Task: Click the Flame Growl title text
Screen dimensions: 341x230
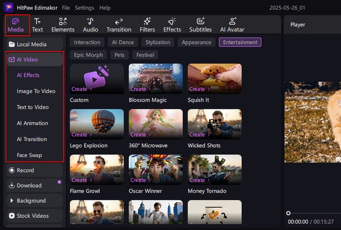Action: [x=85, y=191]
